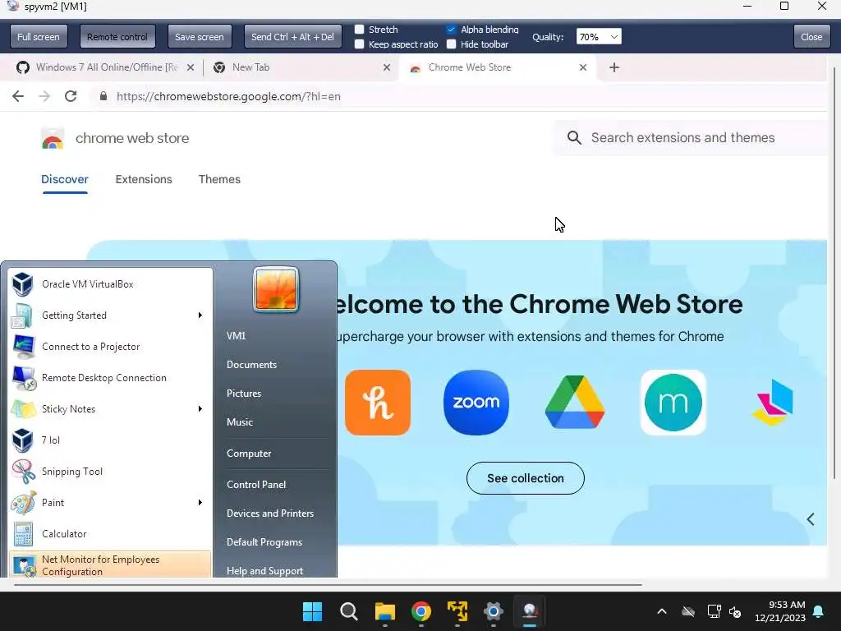Open Music in the Start menu
Image resolution: width=841 pixels, height=631 pixels.
click(x=240, y=422)
